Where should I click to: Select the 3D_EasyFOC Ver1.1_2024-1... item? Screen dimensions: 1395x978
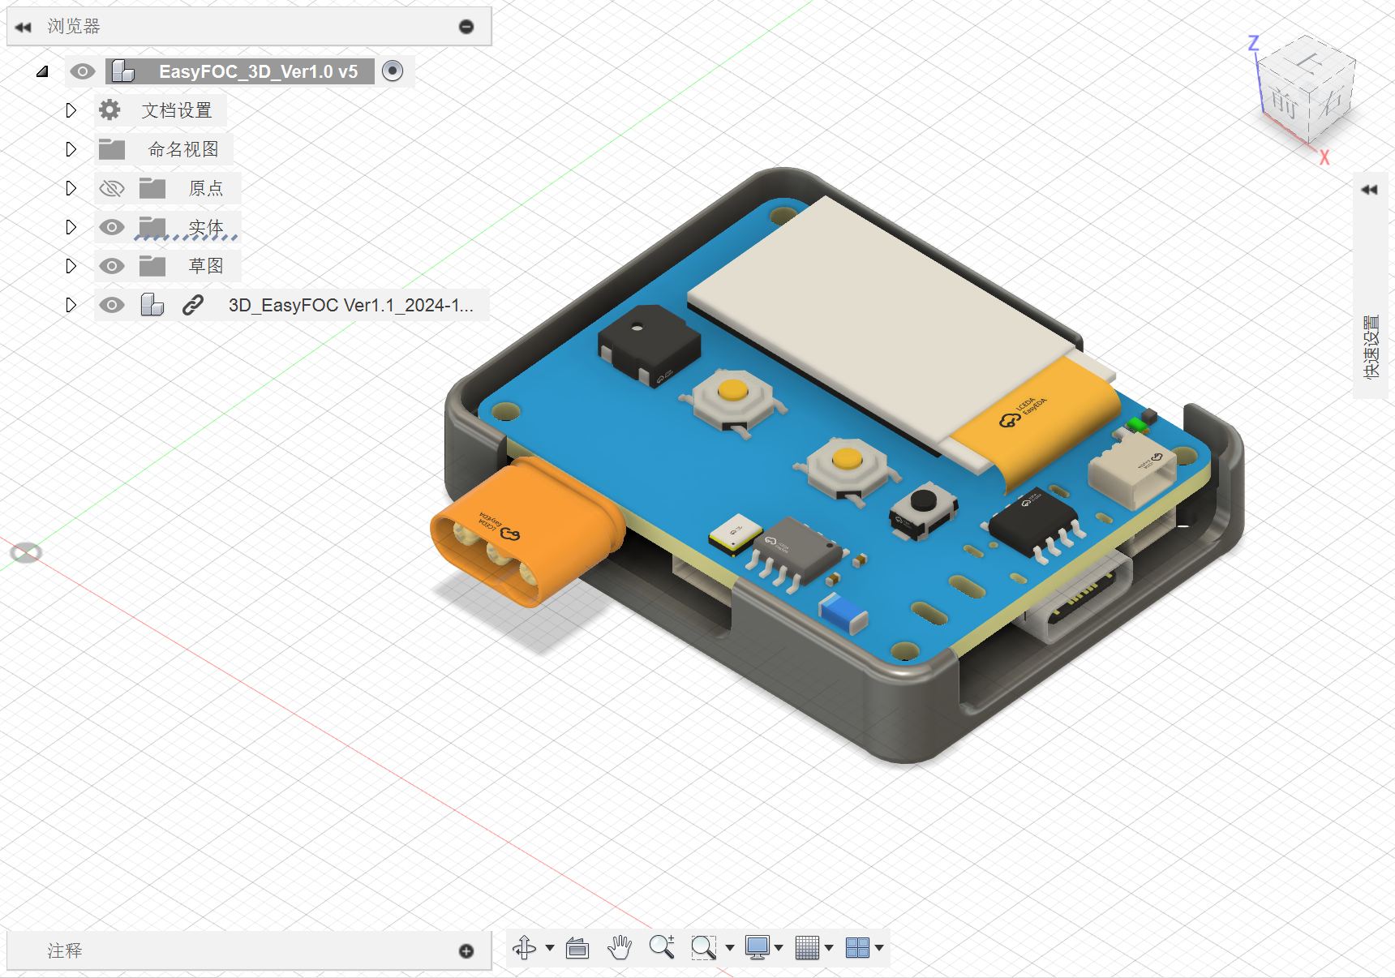pyautogui.click(x=350, y=305)
